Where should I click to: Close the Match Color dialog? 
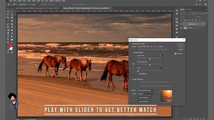(x=184, y=40)
